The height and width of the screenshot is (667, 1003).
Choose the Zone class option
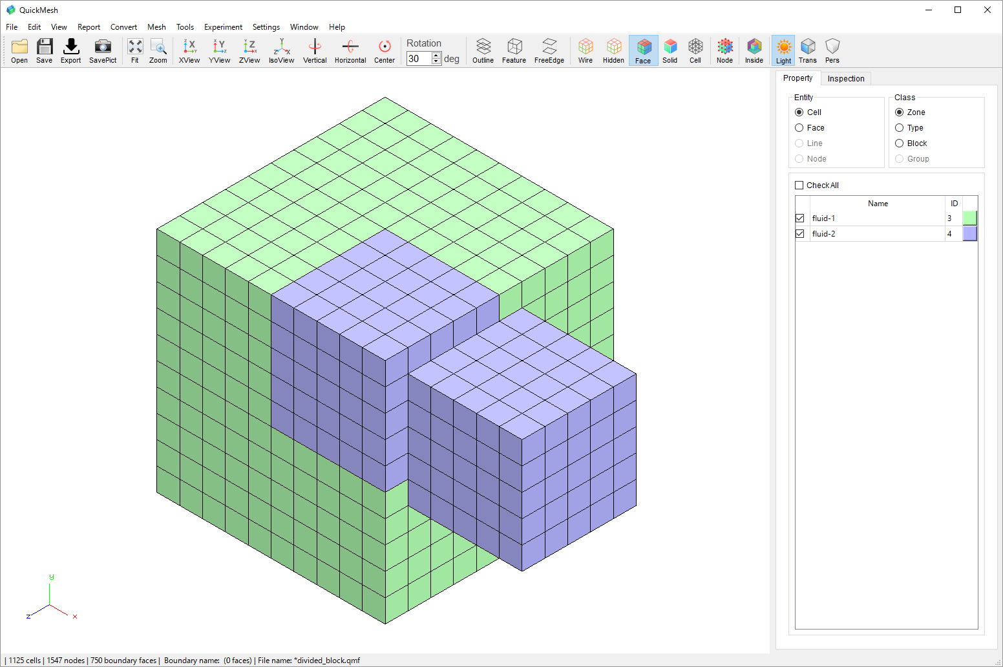(900, 112)
